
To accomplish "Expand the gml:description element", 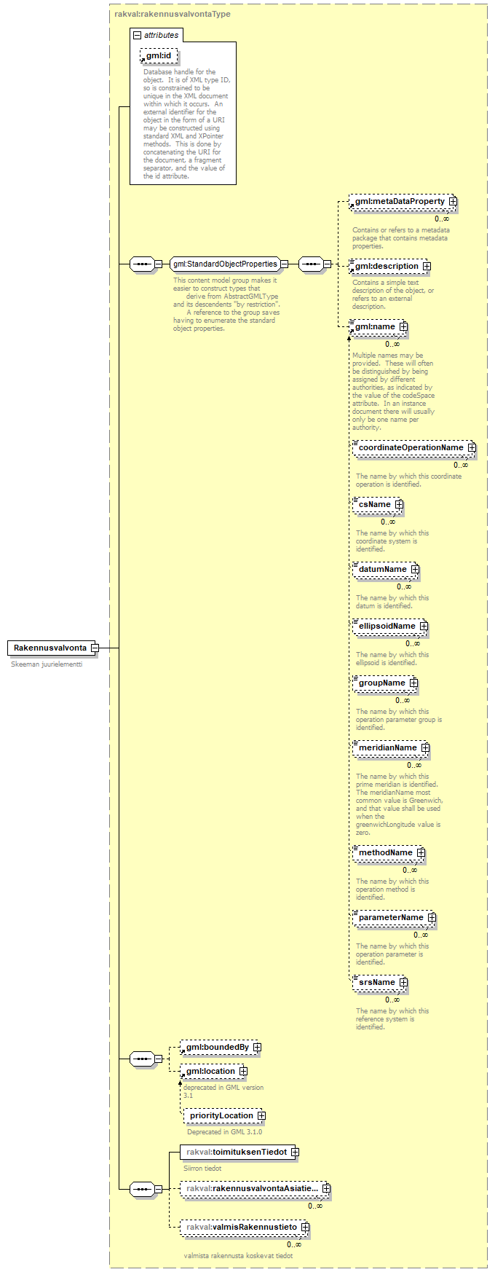I will (x=427, y=266).
